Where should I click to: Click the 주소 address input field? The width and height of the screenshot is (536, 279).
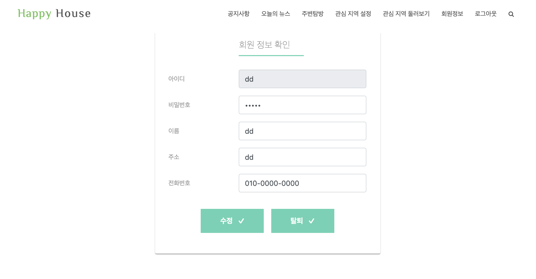tap(302, 157)
